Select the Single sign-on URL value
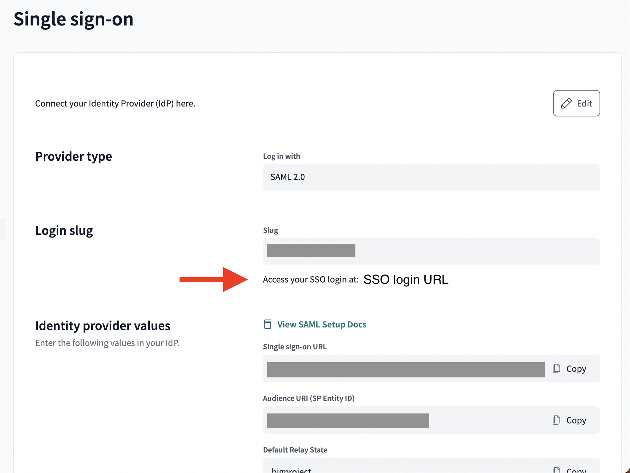Viewport: 630px width, 473px height. pos(406,368)
